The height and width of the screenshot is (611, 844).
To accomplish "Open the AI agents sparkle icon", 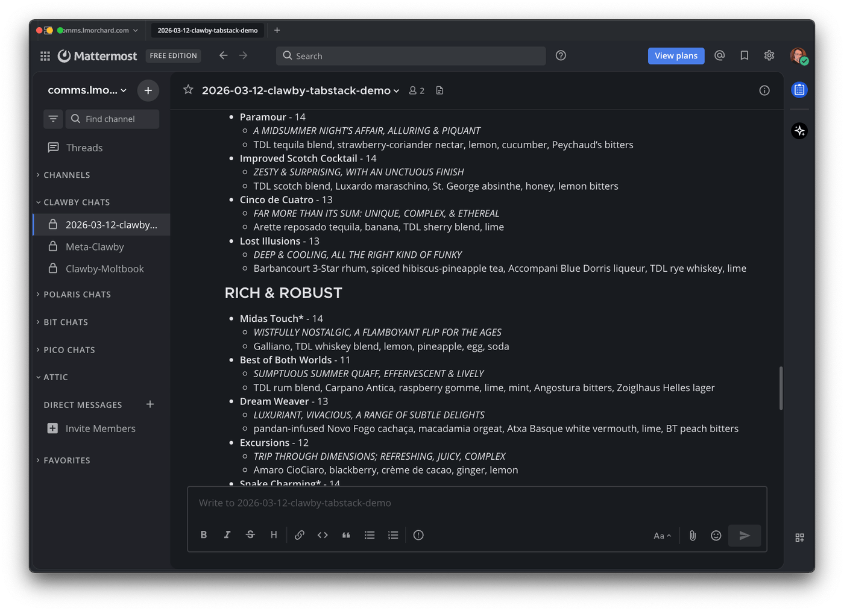I will coord(799,131).
